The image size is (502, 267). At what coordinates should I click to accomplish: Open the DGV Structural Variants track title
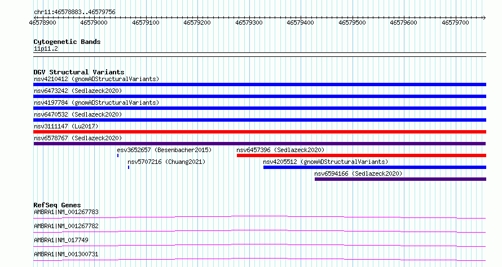click(79, 72)
